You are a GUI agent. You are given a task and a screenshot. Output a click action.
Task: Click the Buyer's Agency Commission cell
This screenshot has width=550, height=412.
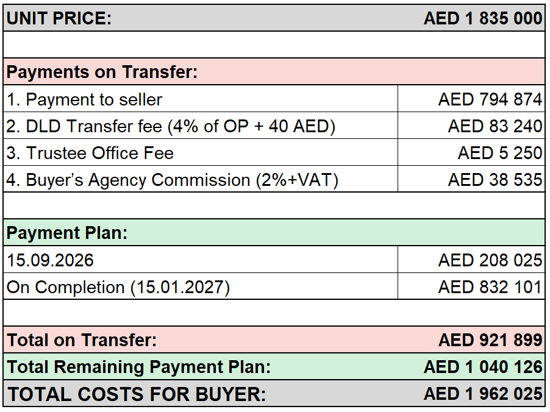tap(201, 180)
